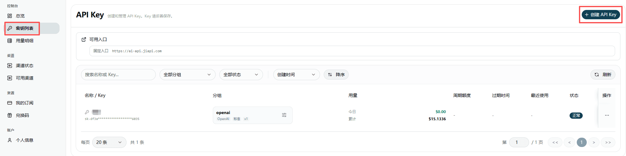The width and height of the screenshot is (626, 156).
Task: Click the x1 multiplier tag
Action: click(x=246, y=119)
